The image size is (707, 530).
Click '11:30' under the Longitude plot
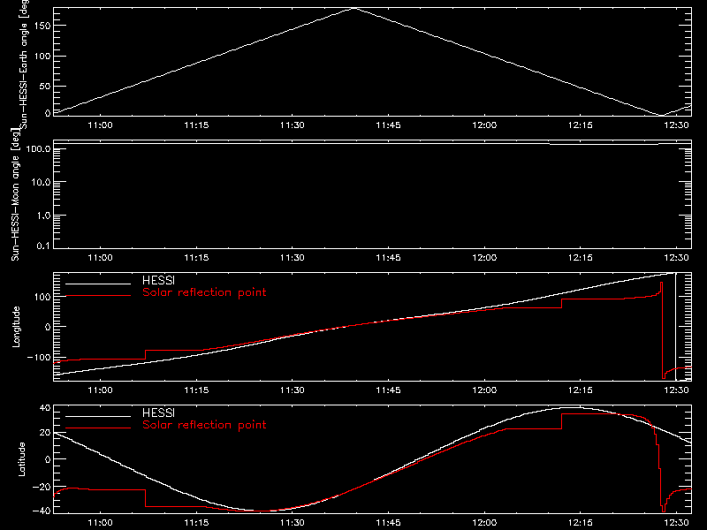(293, 390)
